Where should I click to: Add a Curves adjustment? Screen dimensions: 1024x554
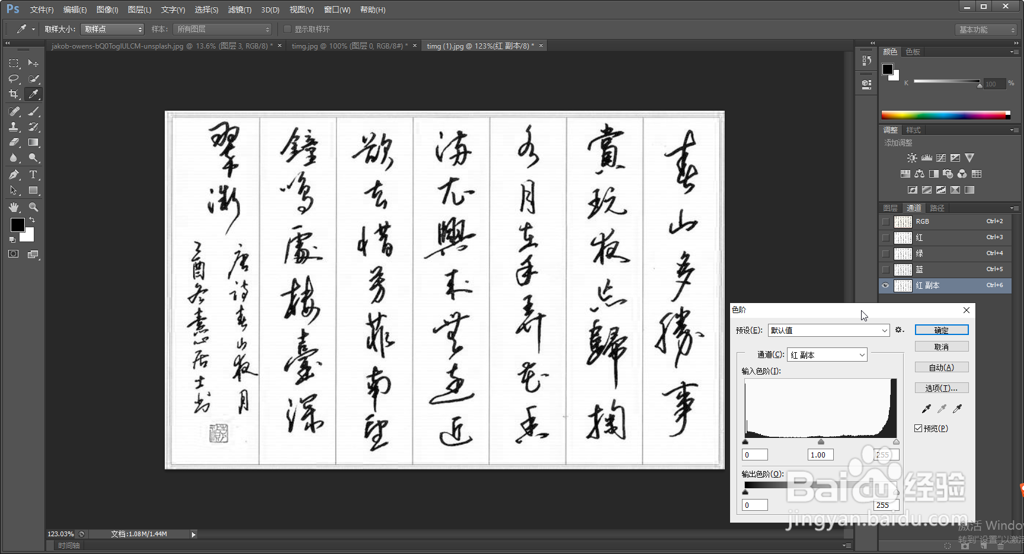tap(941, 158)
